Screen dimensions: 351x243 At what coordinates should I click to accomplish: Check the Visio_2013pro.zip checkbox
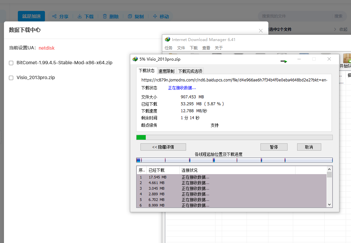click(x=11, y=78)
